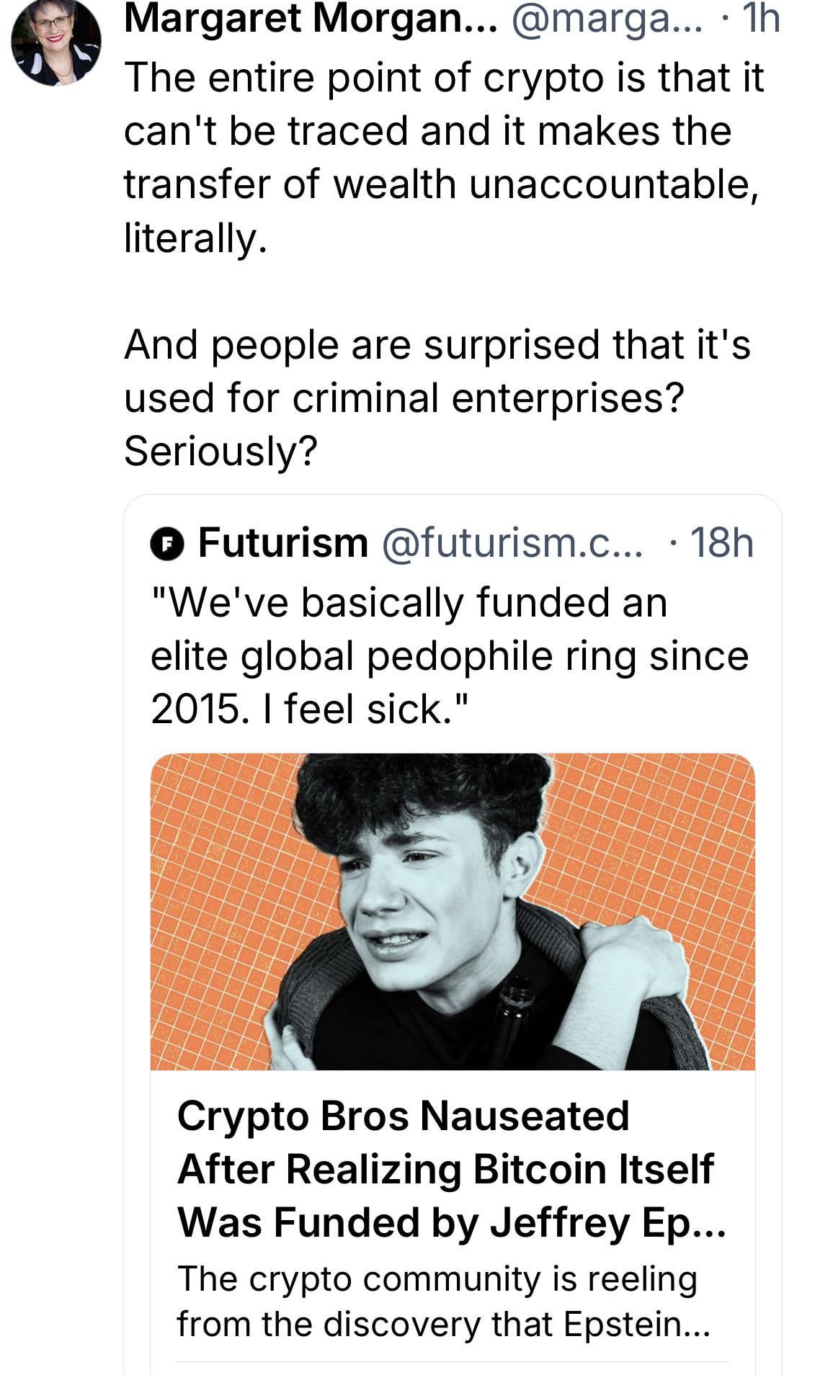
Task: Click the word Seriously? in the post
Action: pyautogui.click(x=221, y=452)
